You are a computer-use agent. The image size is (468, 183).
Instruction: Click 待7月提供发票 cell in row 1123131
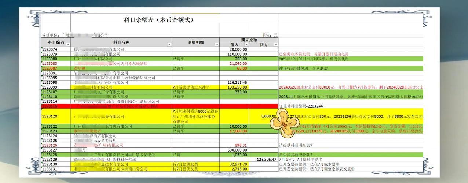(196, 169)
